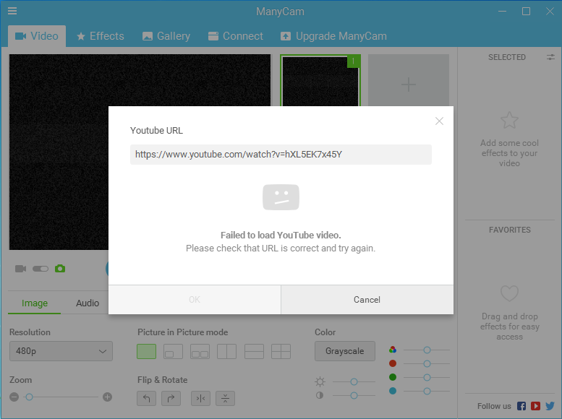Image resolution: width=562 pixels, height=419 pixels.
Task: Open the Selected effects settings sliders icon
Action: click(550, 57)
